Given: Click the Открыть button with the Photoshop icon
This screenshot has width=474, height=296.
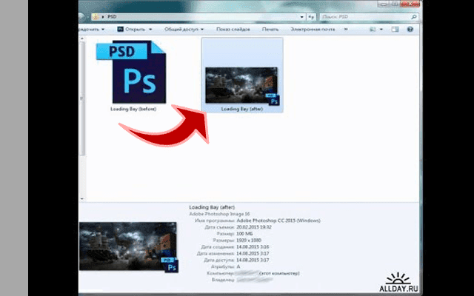Looking at the screenshot, I should (x=130, y=30).
